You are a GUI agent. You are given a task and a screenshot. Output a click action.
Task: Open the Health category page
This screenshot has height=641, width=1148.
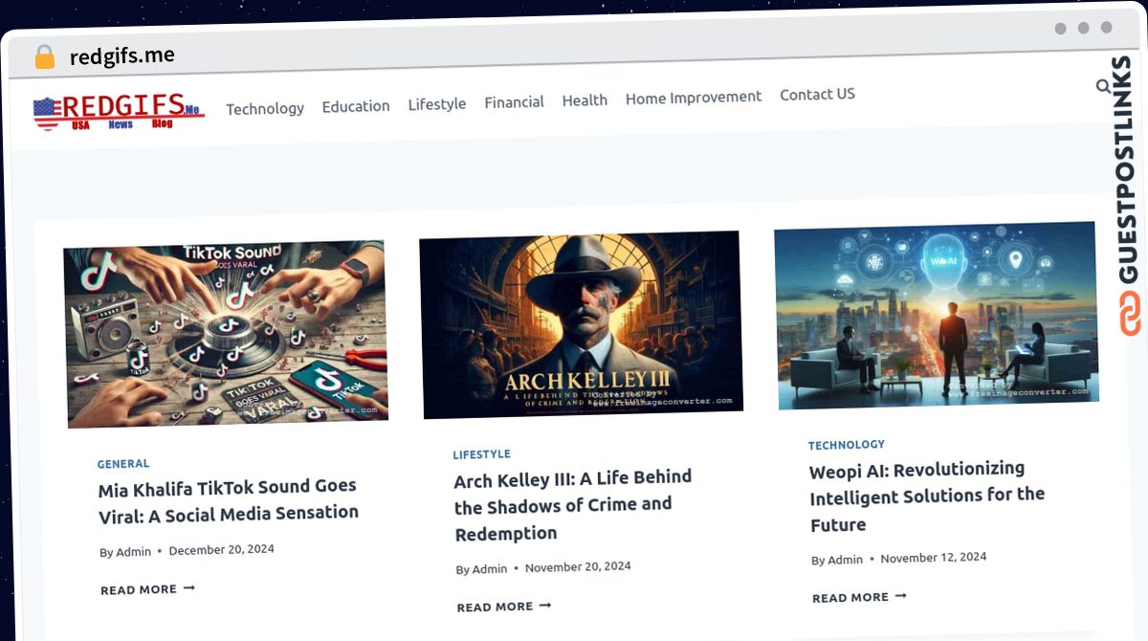tap(585, 99)
